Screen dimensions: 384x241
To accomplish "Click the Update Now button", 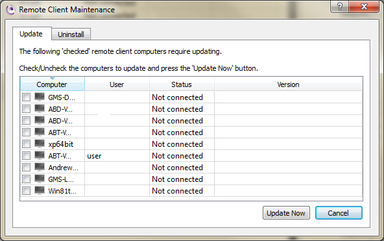I will point(286,213).
